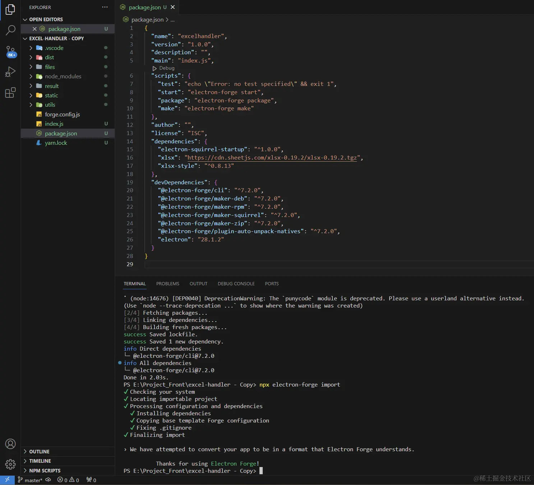
Task: Click line number 6 in the gutter
Action: click(132, 76)
